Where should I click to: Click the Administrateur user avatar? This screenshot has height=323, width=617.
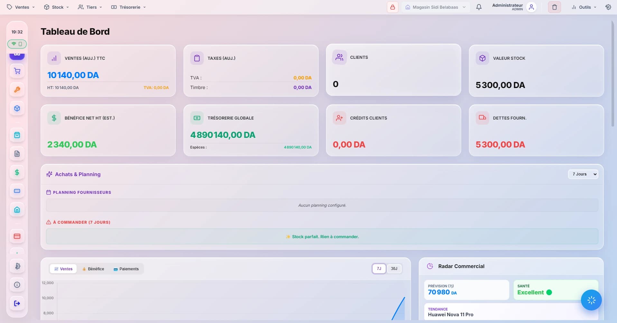[531, 7]
